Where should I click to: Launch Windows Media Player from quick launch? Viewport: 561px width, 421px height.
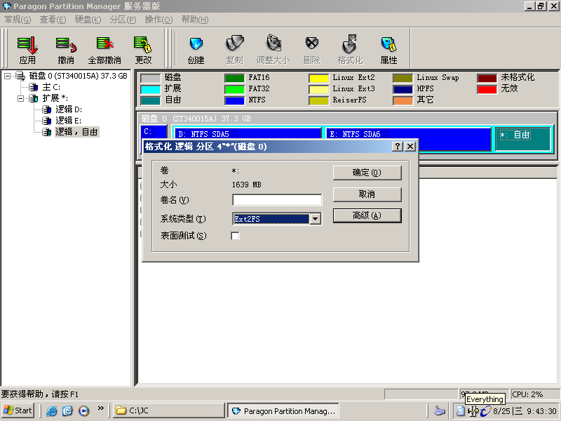point(84,410)
